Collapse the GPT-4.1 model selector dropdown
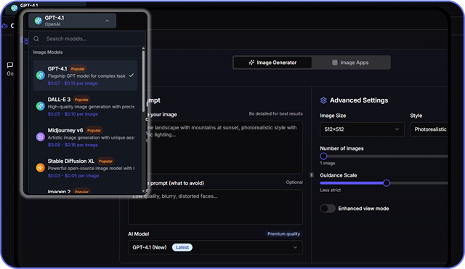Viewport: 465px width, 269px height. pyautogui.click(x=73, y=21)
